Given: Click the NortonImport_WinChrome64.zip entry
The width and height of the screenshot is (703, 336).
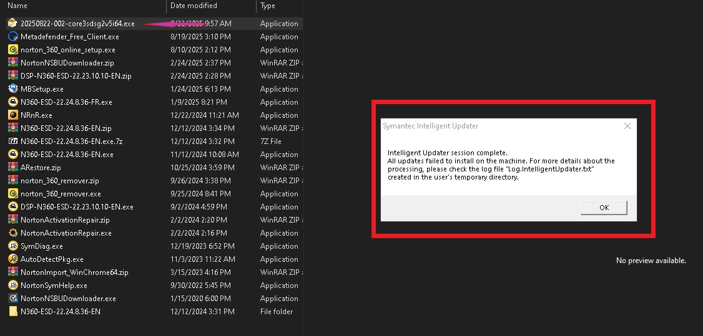Looking at the screenshot, I should 74,272.
